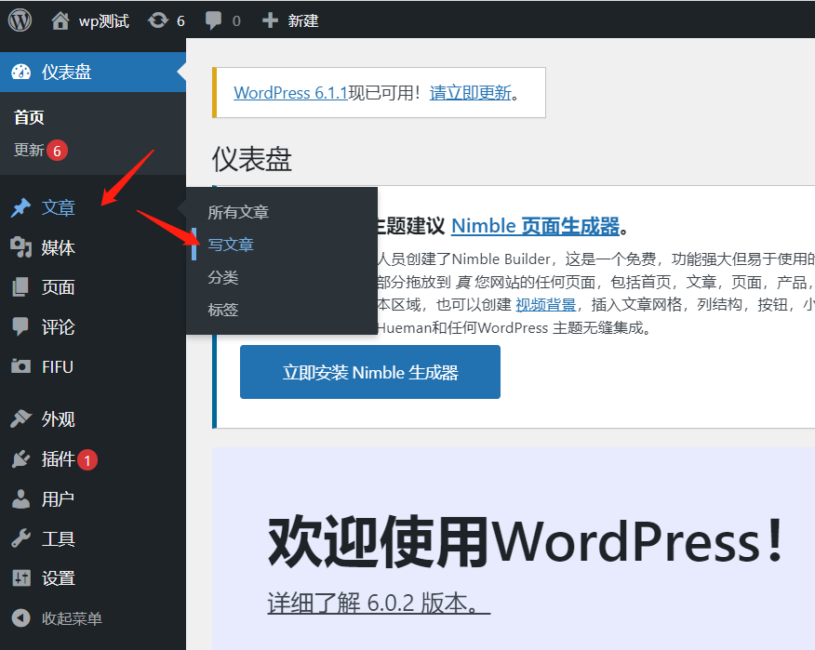Click the 插件 plug icon

click(x=20, y=459)
